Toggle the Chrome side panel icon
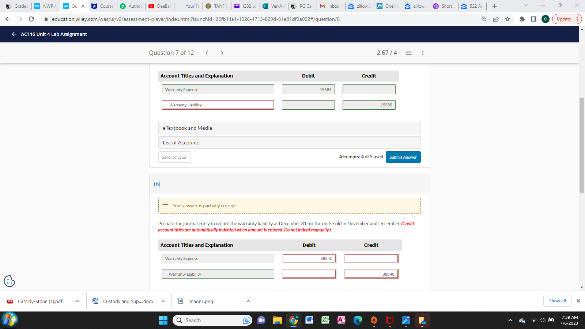The height and width of the screenshot is (329, 585). coord(534,19)
